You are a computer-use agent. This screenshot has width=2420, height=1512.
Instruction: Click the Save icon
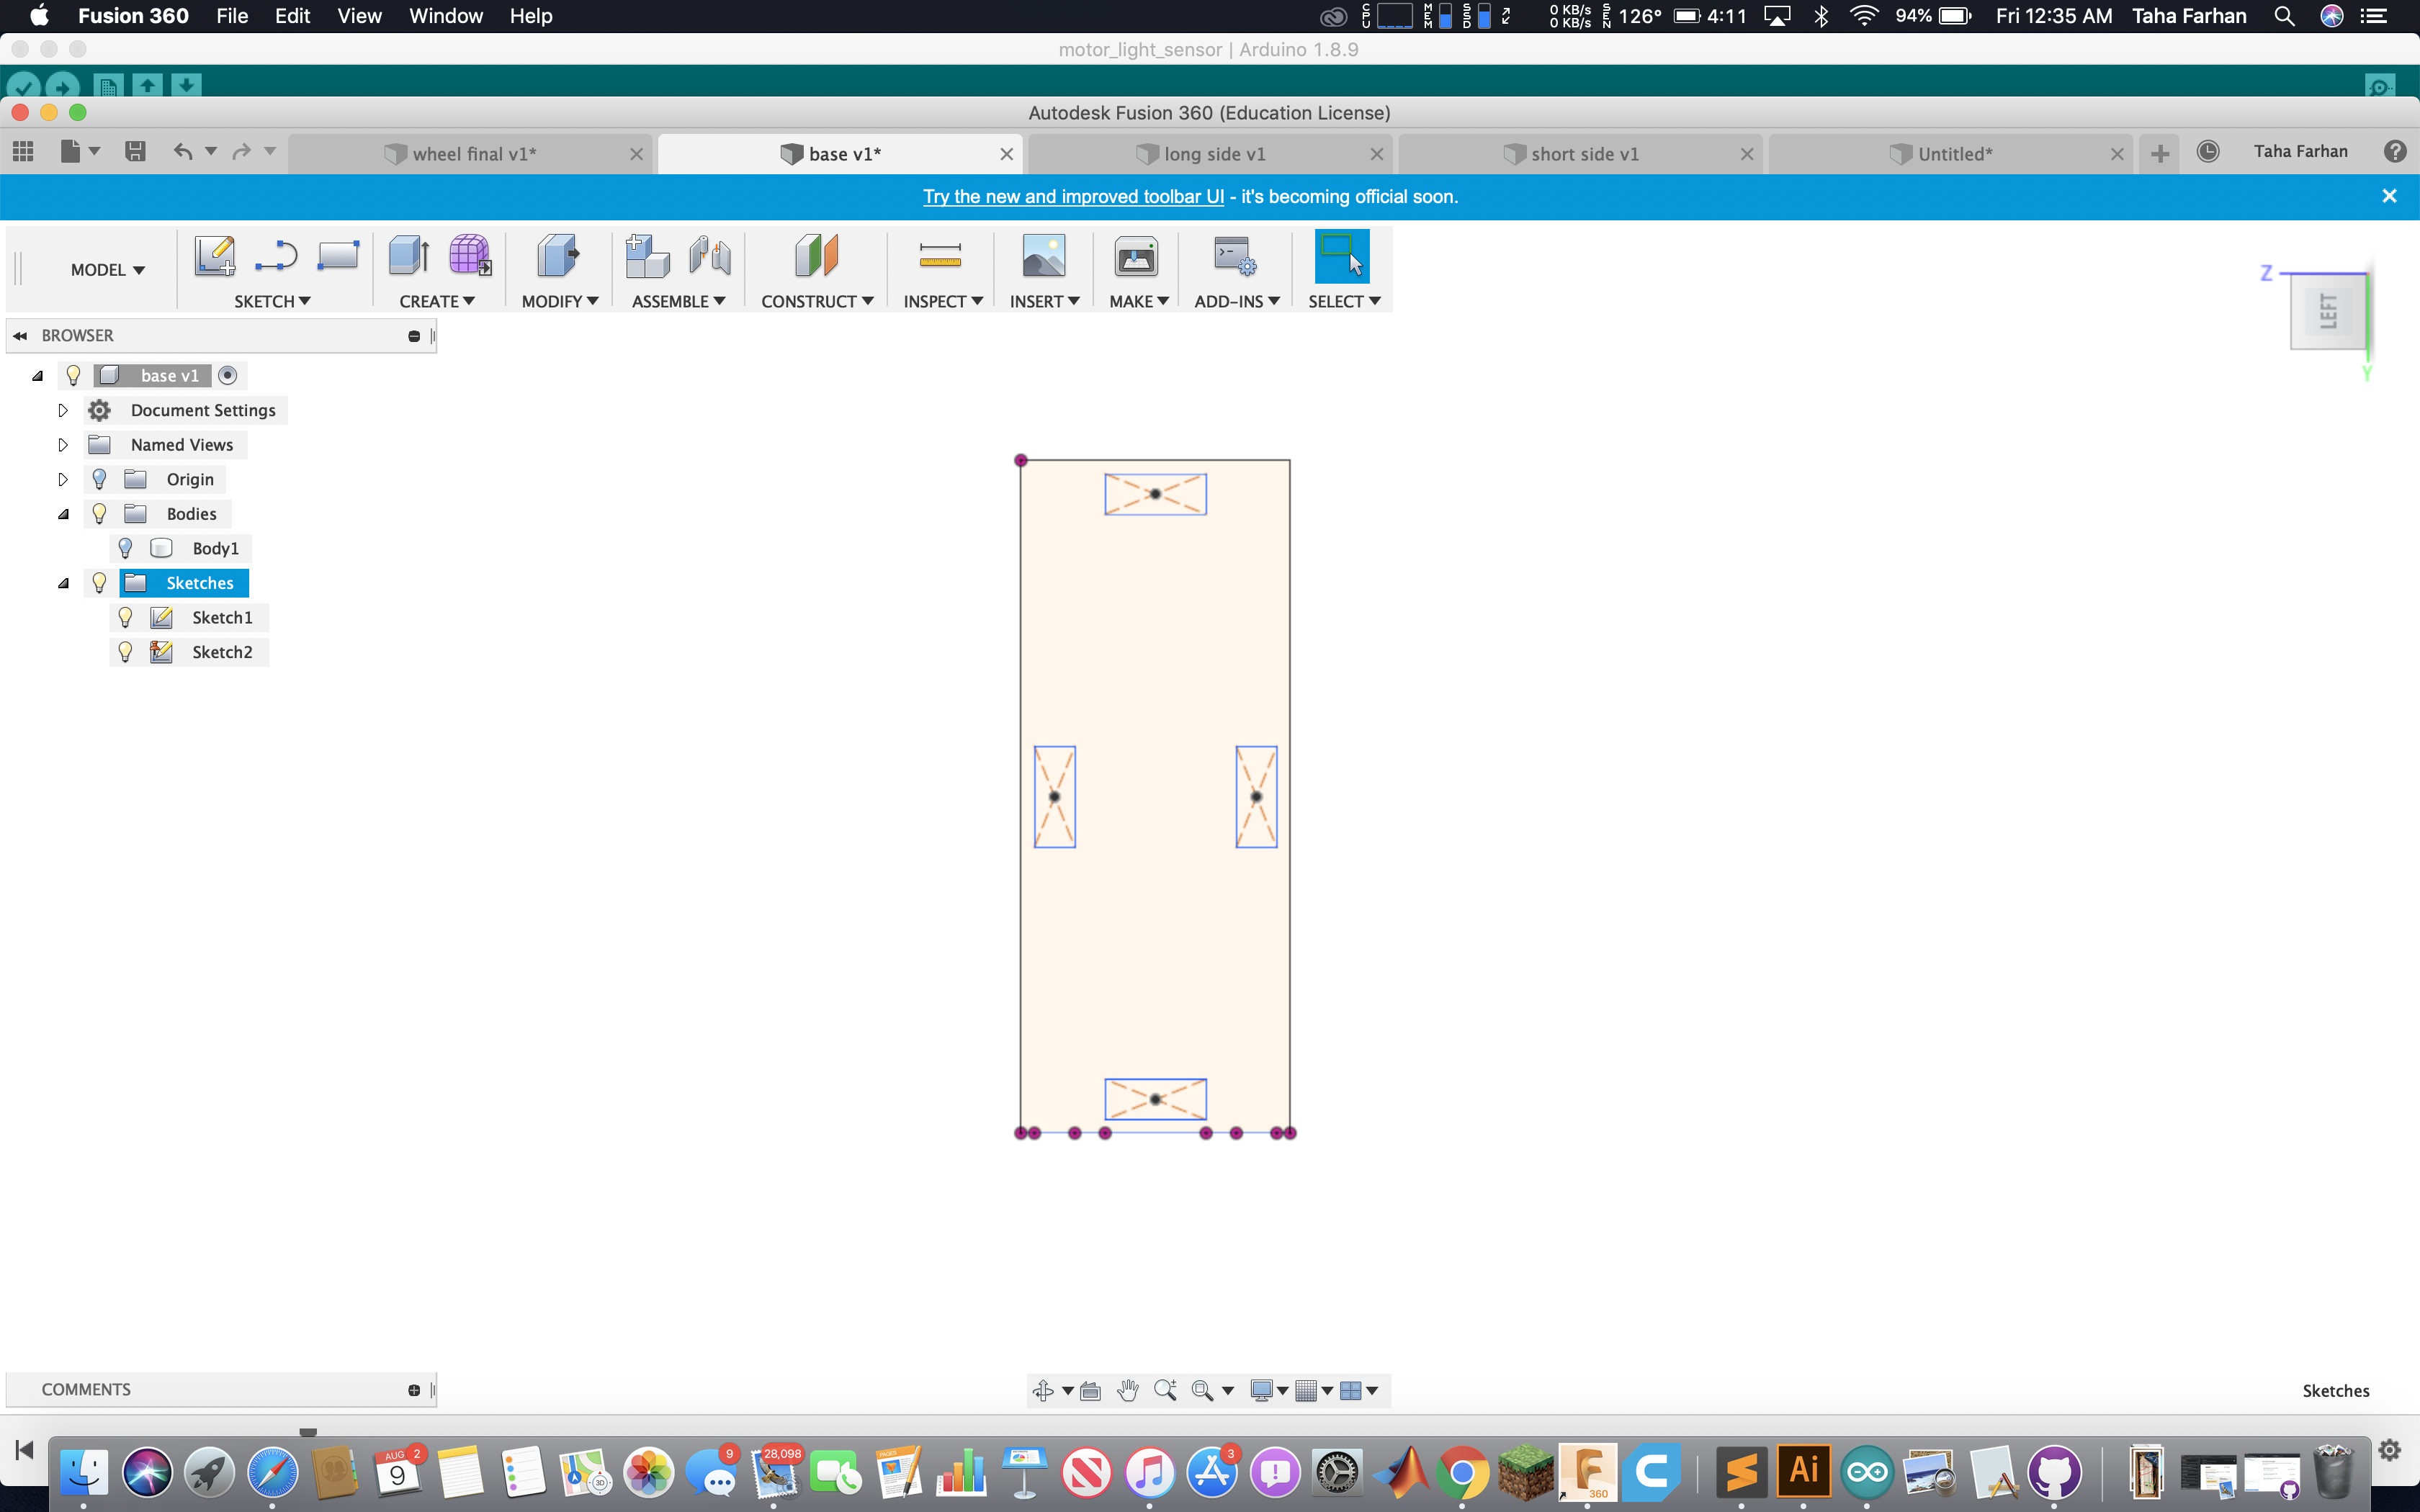[135, 152]
